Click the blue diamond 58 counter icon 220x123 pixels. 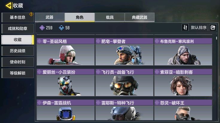(61, 28)
